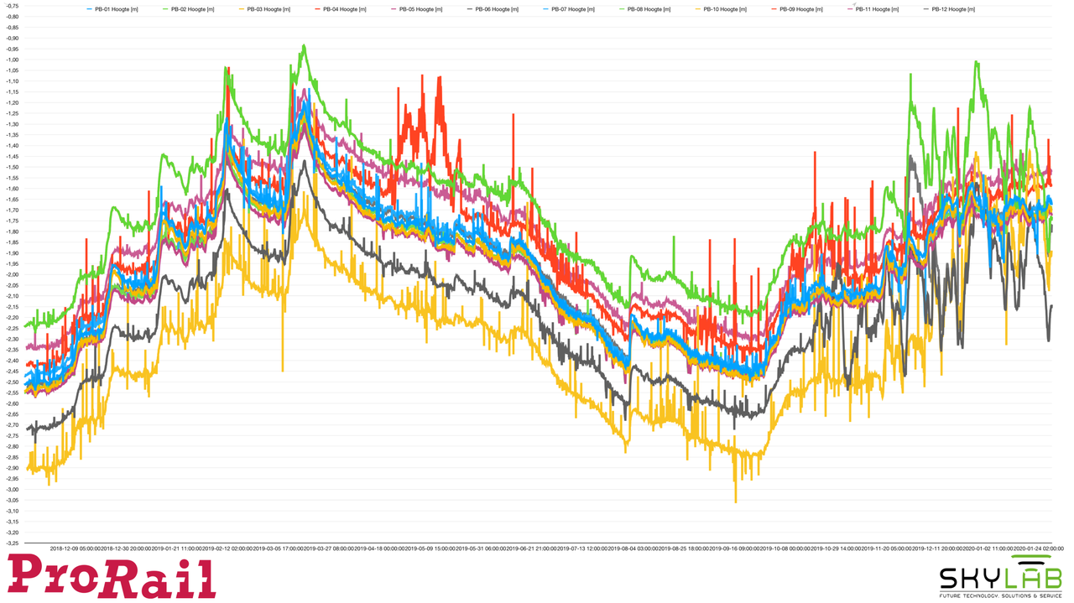
Task: Select the PB-10 Hoogte legend item
Action: click(x=721, y=9)
